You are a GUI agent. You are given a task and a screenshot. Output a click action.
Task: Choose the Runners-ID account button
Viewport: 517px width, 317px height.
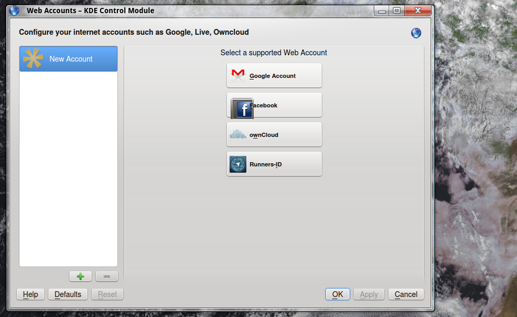tap(274, 164)
